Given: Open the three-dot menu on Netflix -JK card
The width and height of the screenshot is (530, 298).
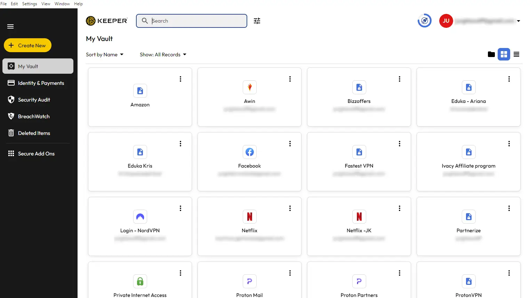Looking at the screenshot, I should coord(400,208).
